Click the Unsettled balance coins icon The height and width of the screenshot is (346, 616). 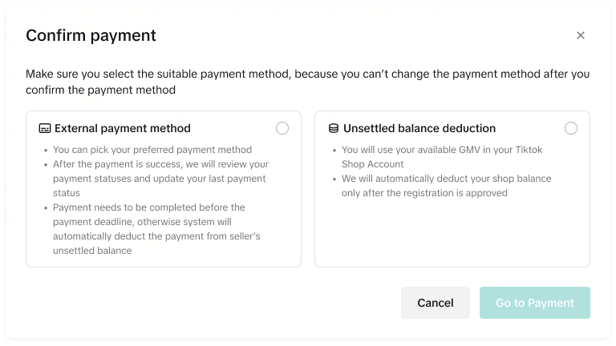(334, 128)
